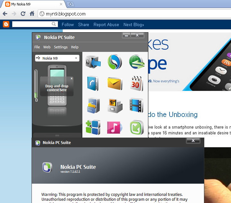Click the Share link in the Blogger navbar
231x203 pixels.
click(84, 24)
